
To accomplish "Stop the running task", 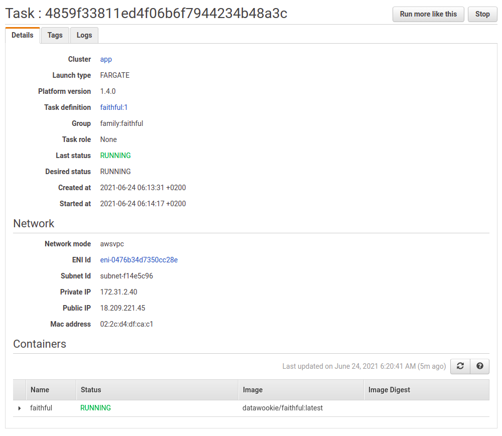I will (482, 14).
